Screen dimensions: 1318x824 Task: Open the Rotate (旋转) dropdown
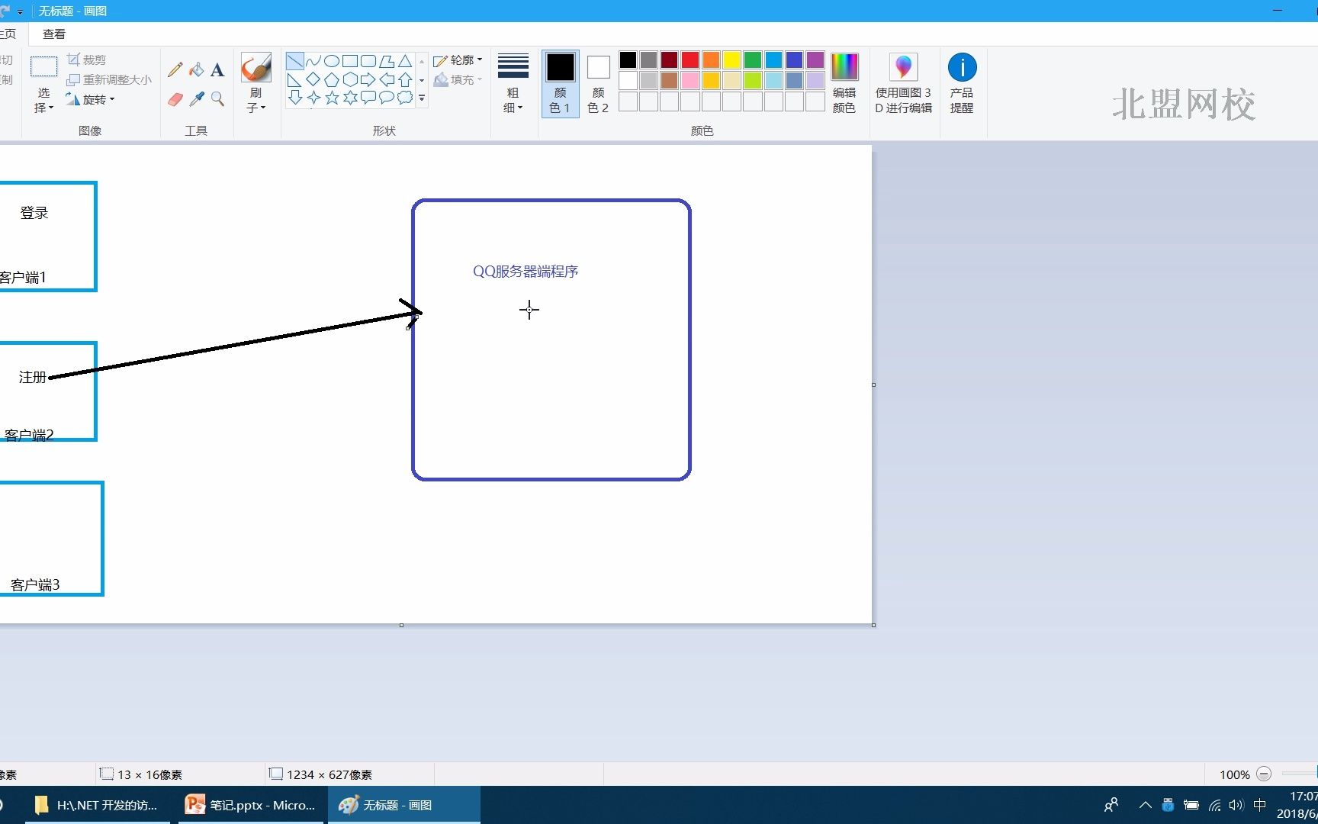pyautogui.click(x=90, y=99)
